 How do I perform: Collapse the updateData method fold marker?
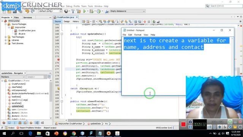[x=62, y=34]
